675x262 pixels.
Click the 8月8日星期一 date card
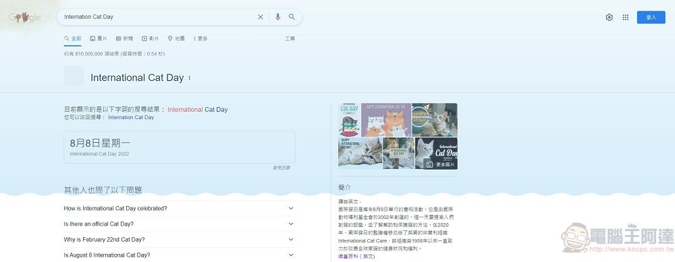[x=180, y=148]
